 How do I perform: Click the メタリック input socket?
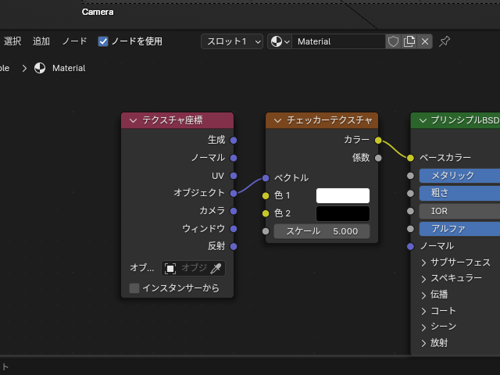(410, 176)
